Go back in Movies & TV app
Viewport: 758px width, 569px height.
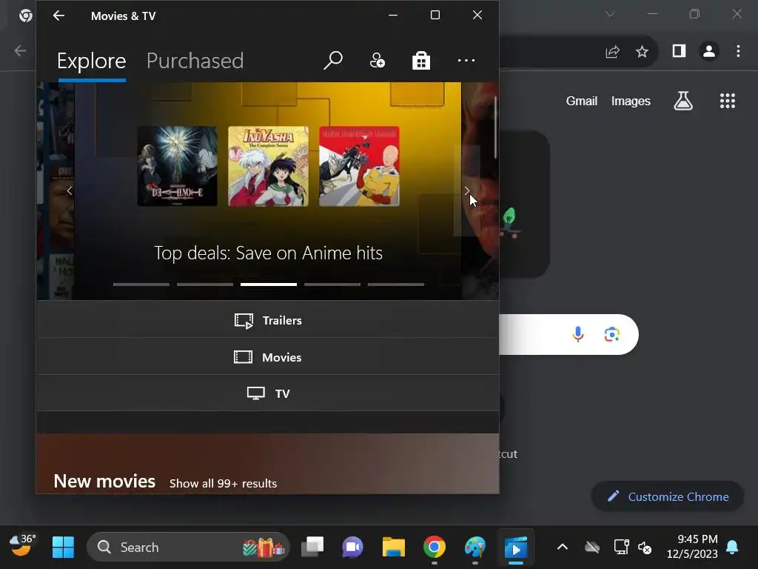point(58,16)
